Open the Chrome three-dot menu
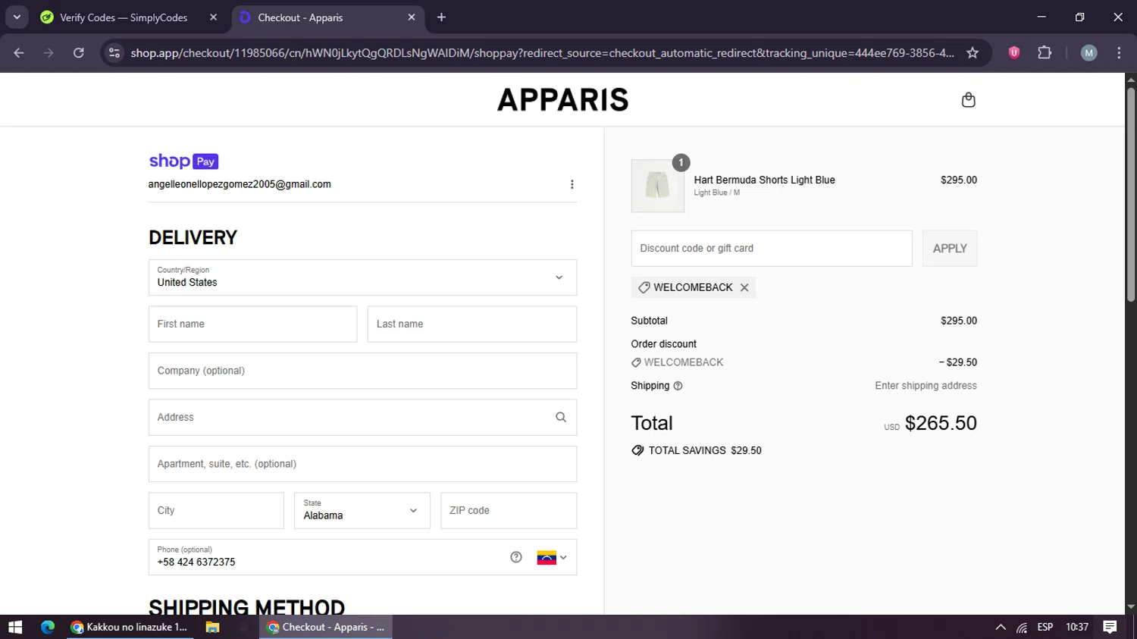 (x=1119, y=52)
